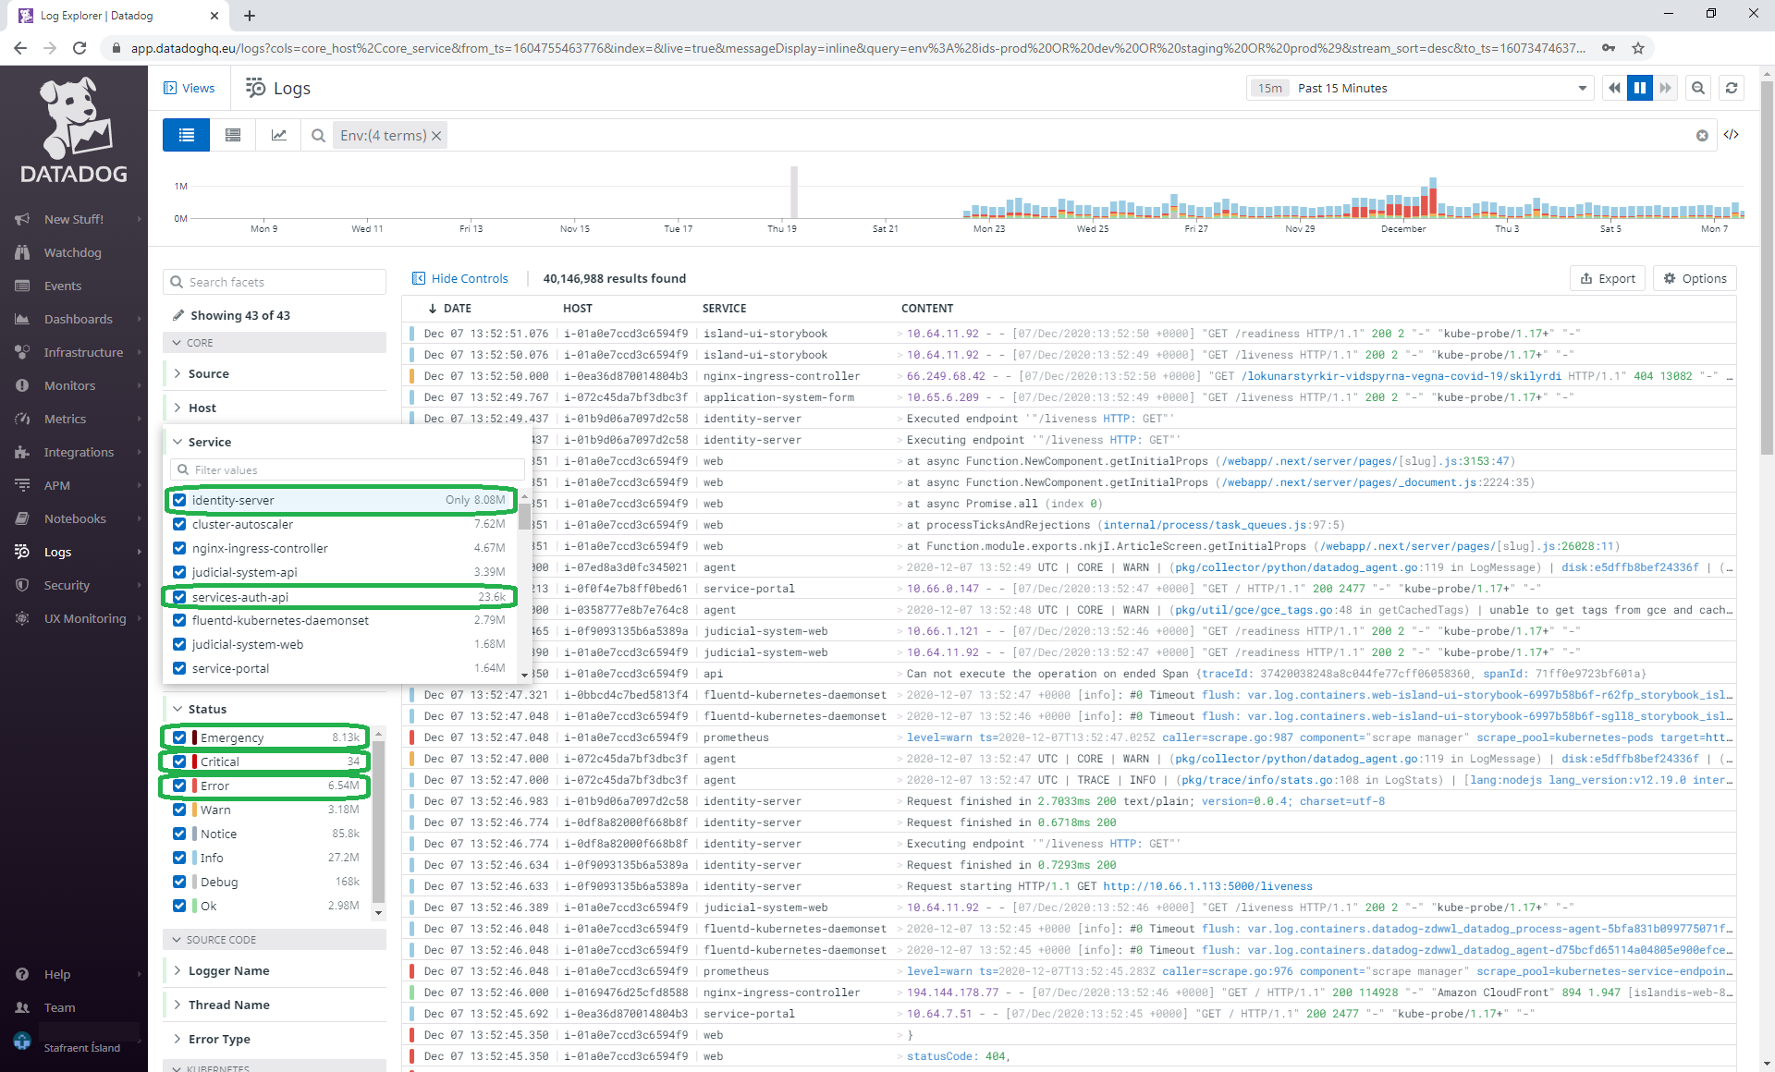Click the Filter values field
The width and height of the screenshot is (1775, 1072).
click(x=347, y=469)
